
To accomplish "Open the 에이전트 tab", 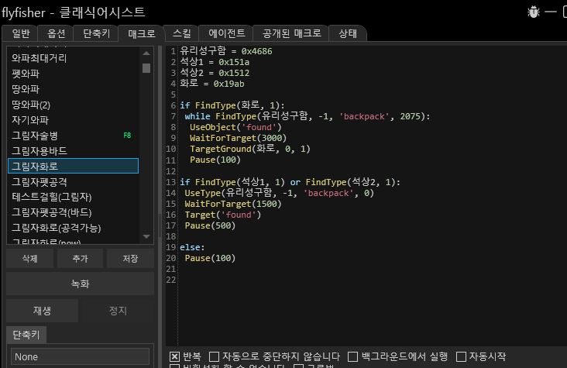I will click(x=227, y=33).
